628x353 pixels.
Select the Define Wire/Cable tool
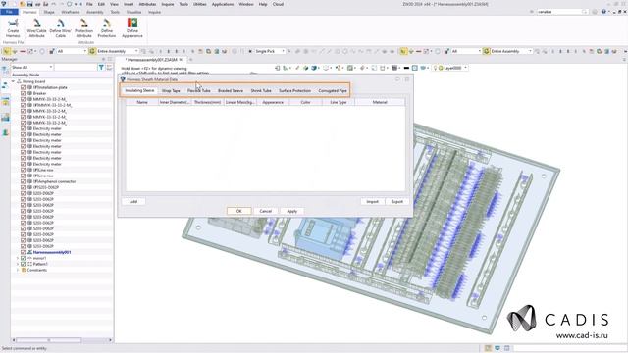pyautogui.click(x=60, y=28)
